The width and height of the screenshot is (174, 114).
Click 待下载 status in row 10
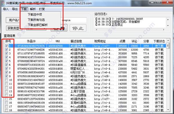pyautogui.click(x=159, y=80)
